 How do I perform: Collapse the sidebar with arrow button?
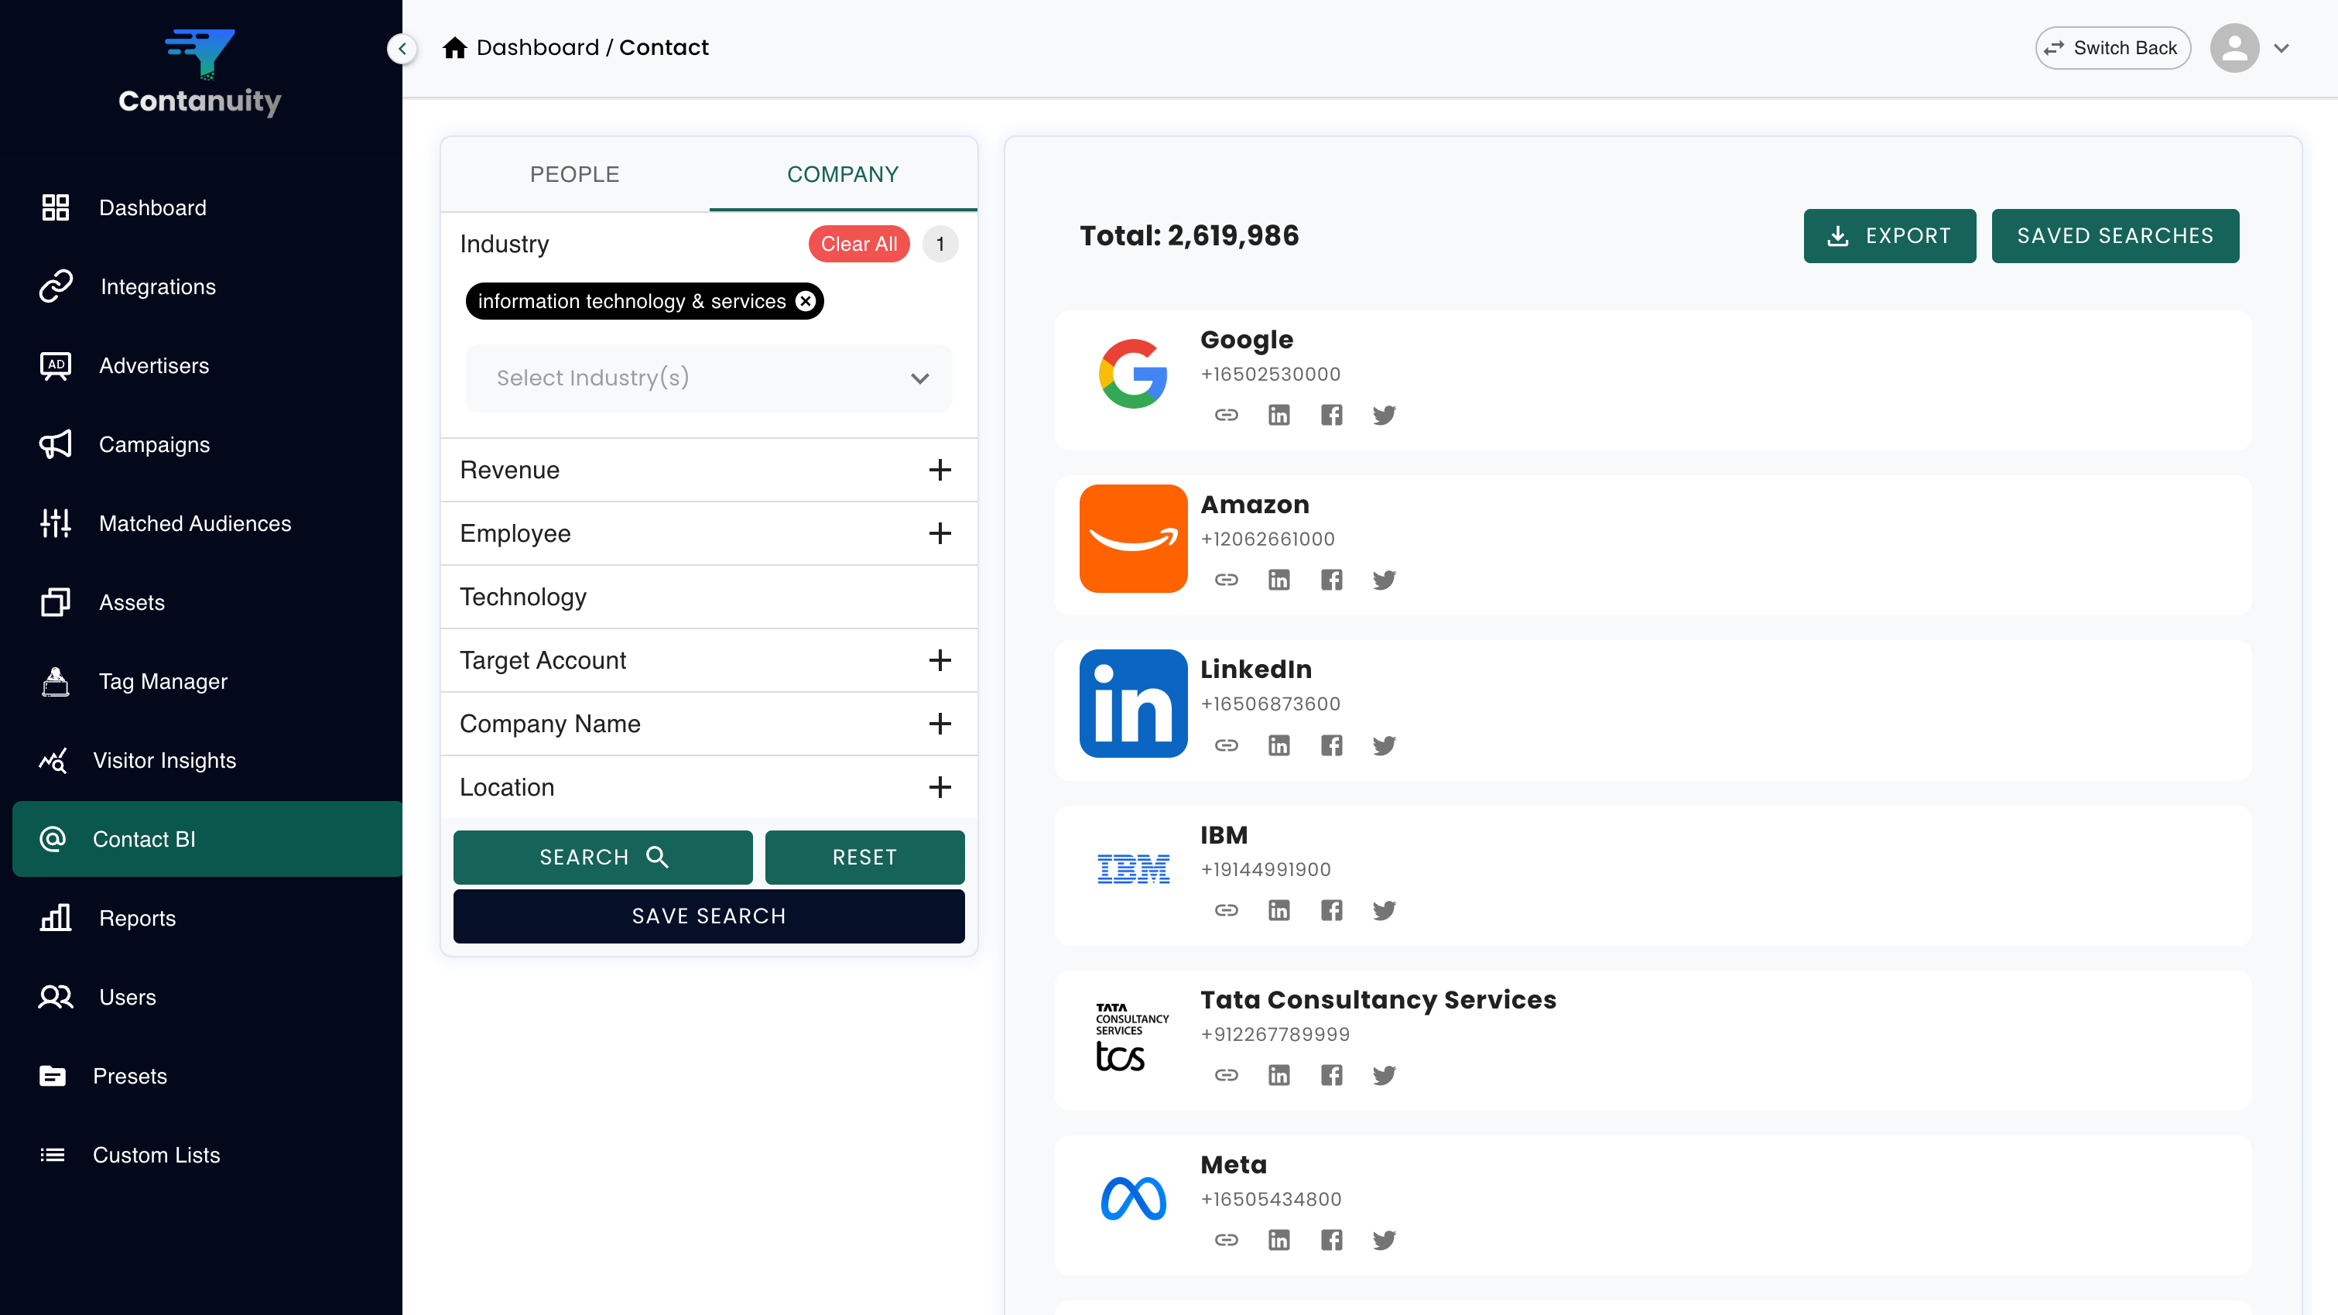tap(402, 48)
